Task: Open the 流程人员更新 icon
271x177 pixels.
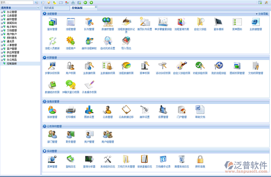Action: click(52, 41)
